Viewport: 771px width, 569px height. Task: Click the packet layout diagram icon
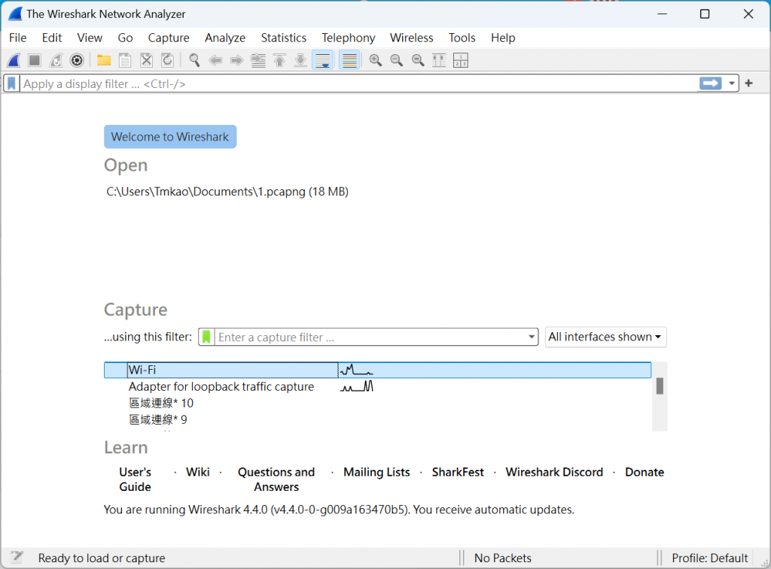(x=461, y=60)
